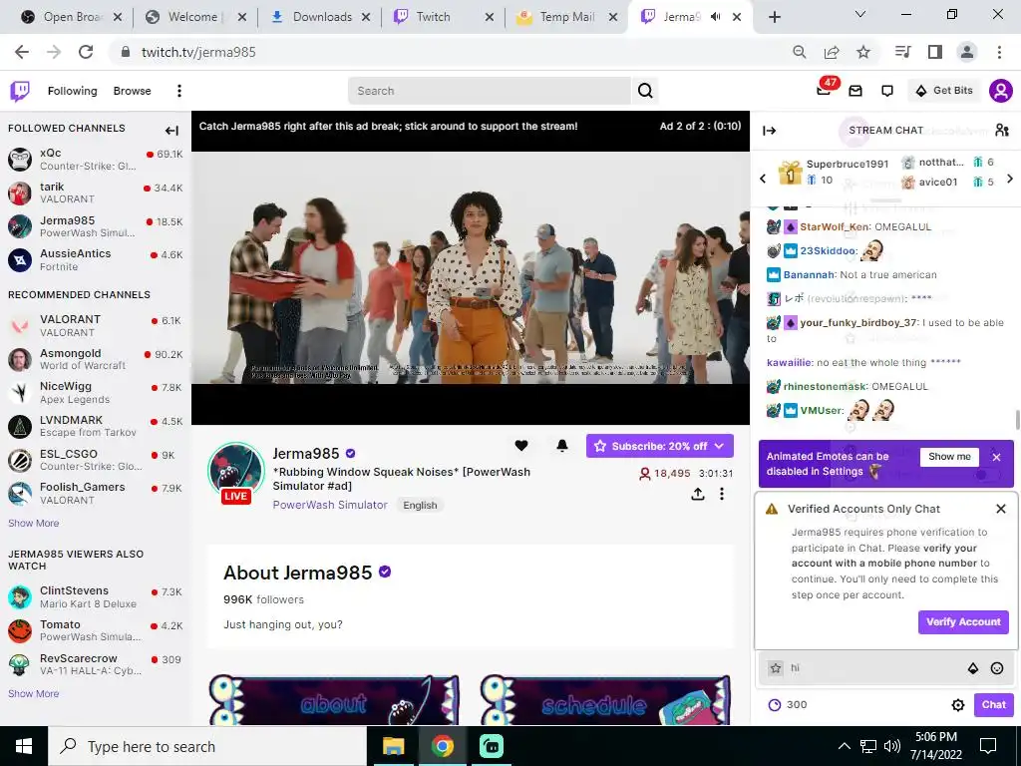The width and height of the screenshot is (1021, 766).
Task: Unfollow Jerma985 with the heart icon
Action: (x=520, y=446)
